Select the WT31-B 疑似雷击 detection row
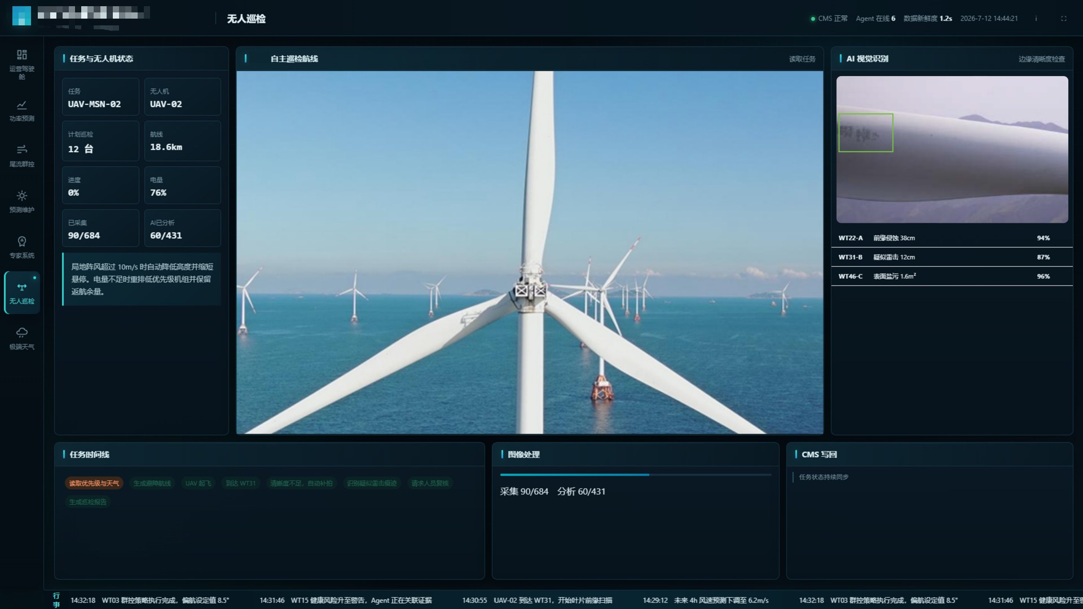Image resolution: width=1083 pixels, height=609 pixels. pos(952,257)
